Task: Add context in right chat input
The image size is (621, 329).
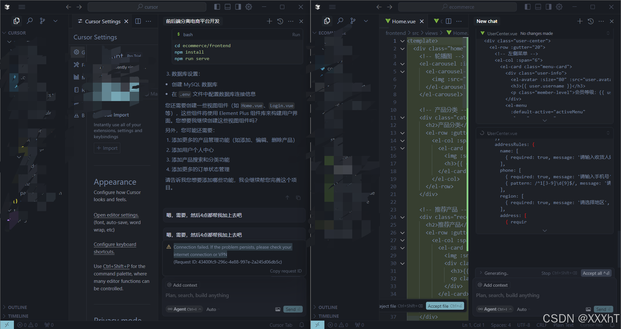Action: 493,285
